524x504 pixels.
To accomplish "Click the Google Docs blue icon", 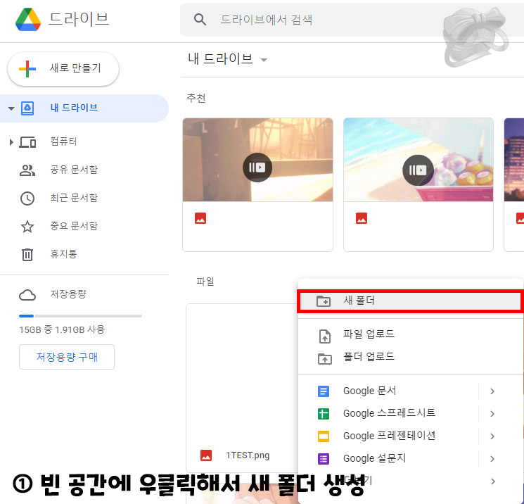I will click(323, 391).
